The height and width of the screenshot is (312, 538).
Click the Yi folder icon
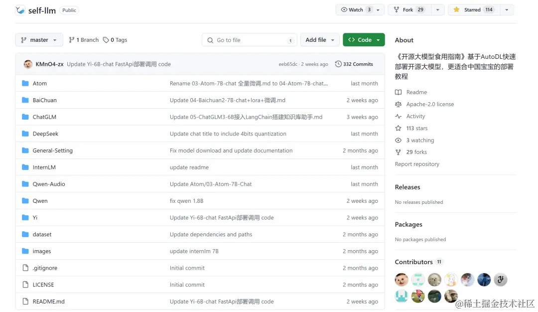coord(25,218)
